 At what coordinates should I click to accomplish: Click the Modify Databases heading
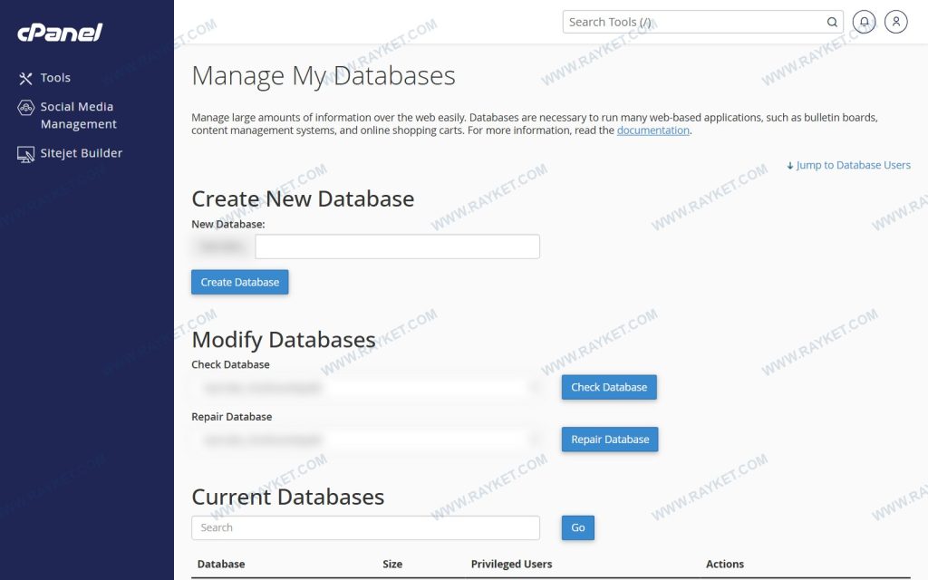click(284, 340)
